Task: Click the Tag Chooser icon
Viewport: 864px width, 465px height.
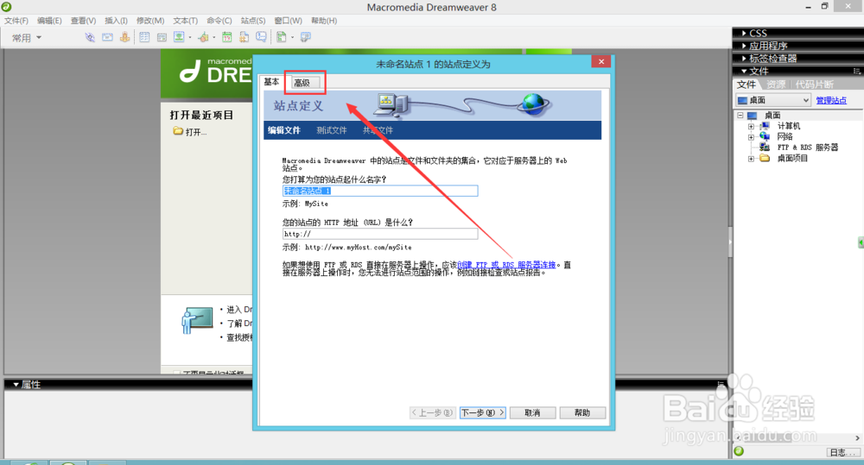Action: pyautogui.click(x=306, y=37)
